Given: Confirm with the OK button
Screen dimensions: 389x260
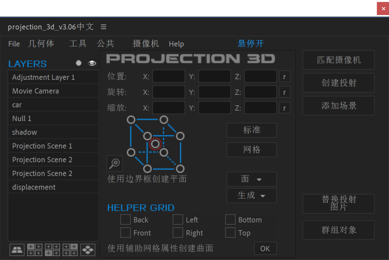Looking at the screenshot, I should 265,248.
